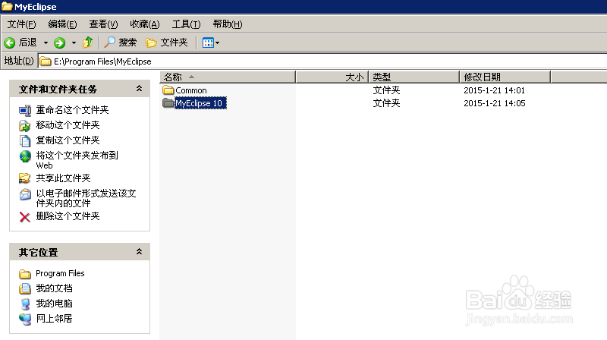Image resolution: width=607 pixels, height=340 pixels.
Task: Open 我的电脑 link
Action: [54, 304]
